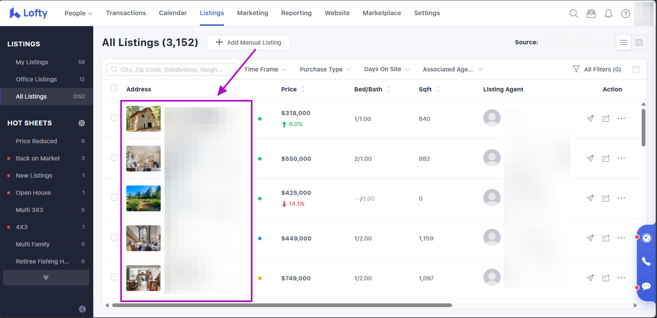Go to the Transactions tab
Screen dimensions: 657x318
(126, 13)
